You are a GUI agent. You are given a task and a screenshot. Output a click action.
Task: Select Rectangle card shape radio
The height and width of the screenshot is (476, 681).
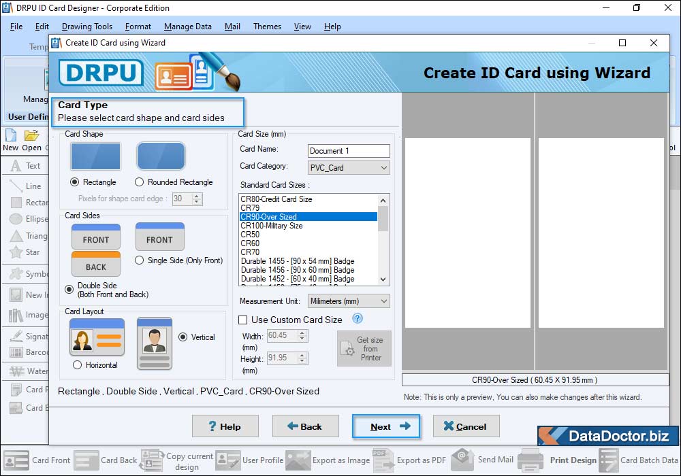click(75, 182)
